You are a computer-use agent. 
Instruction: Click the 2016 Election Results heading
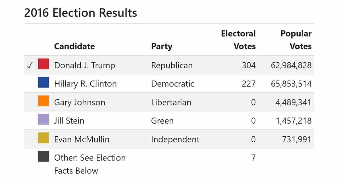pyautogui.click(x=81, y=13)
